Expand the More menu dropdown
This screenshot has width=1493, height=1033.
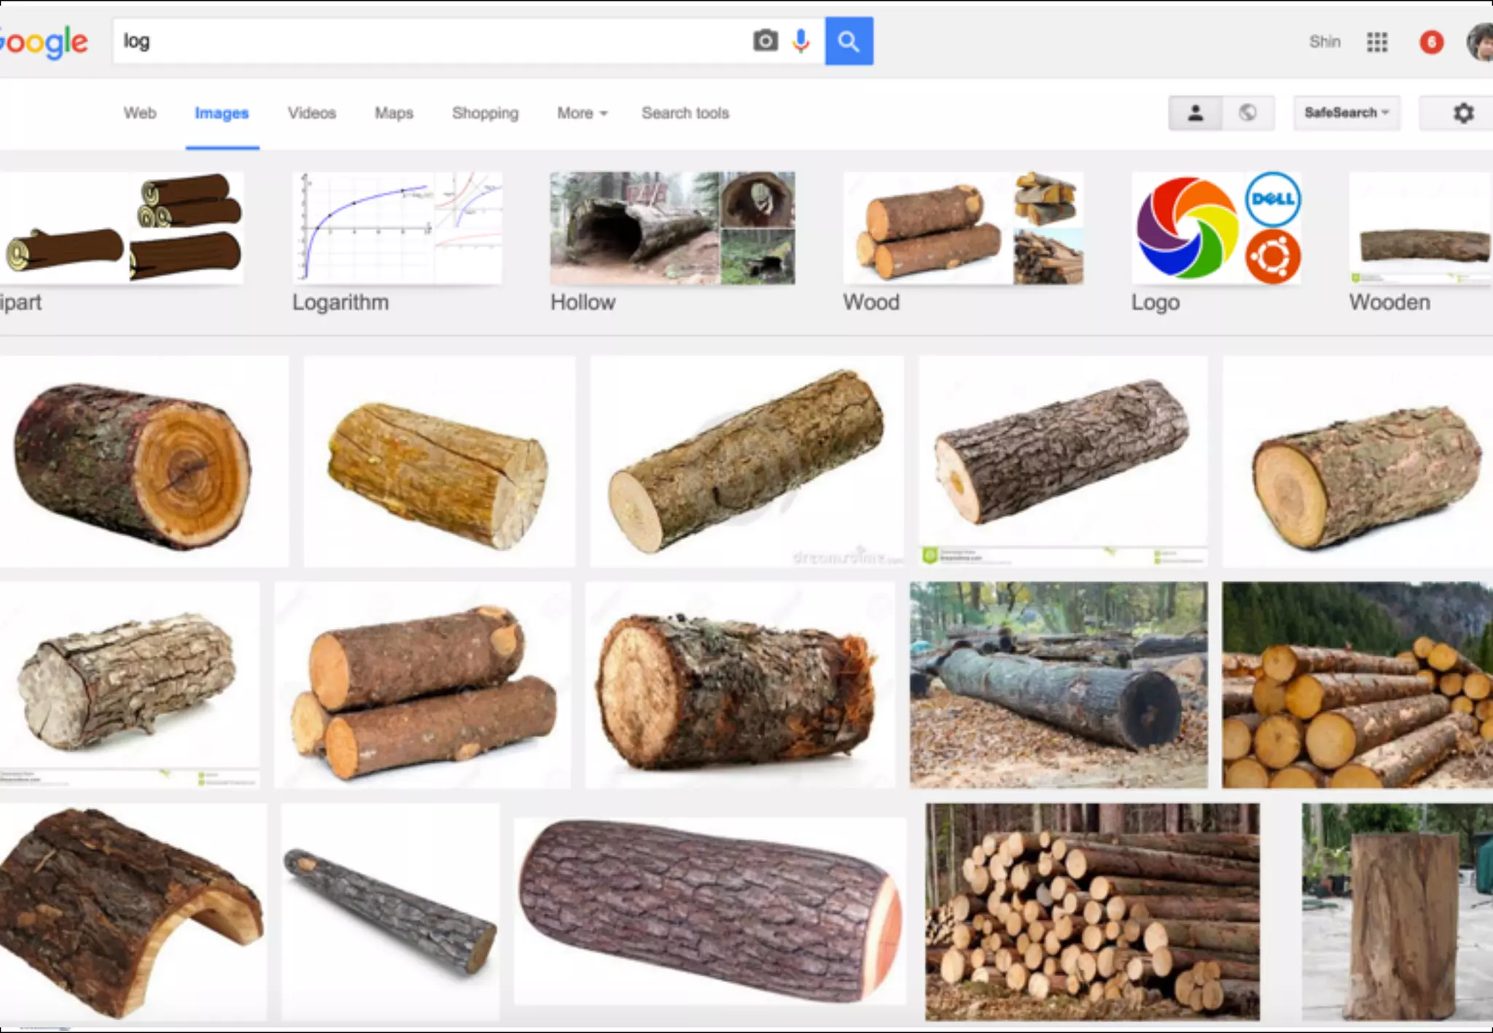point(582,113)
